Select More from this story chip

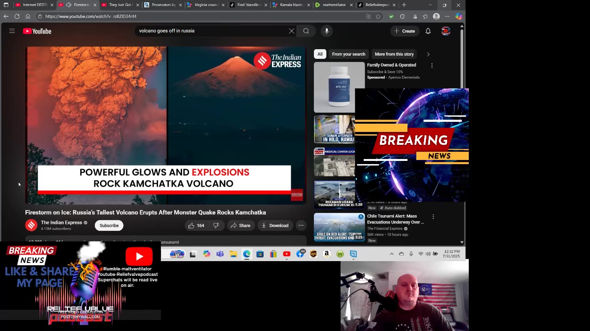[x=394, y=54]
